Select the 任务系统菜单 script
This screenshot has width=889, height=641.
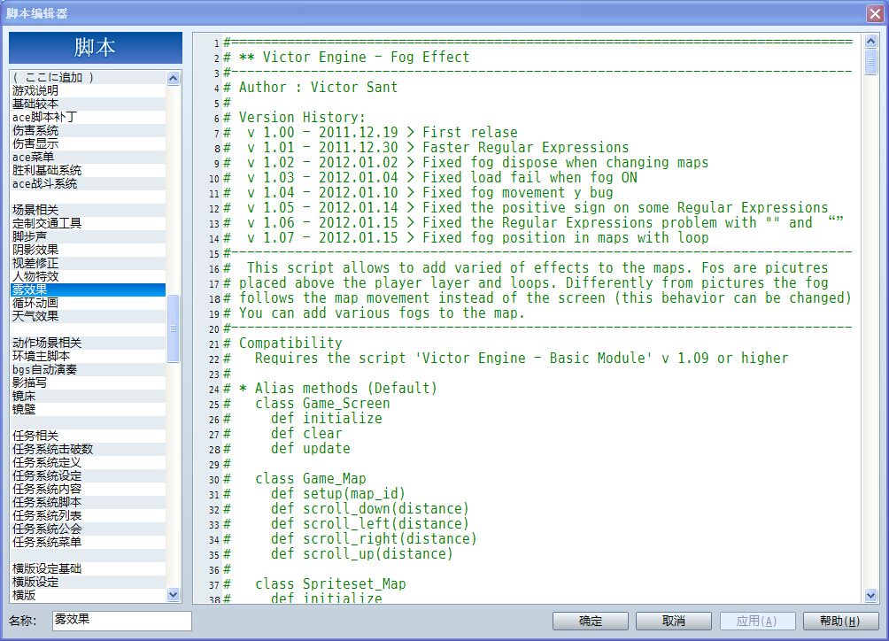(89, 542)
